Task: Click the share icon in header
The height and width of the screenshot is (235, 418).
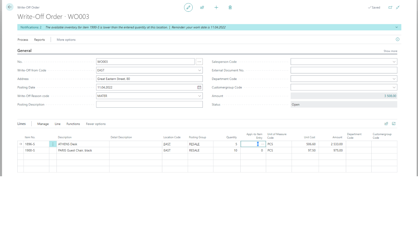Action: tap(202, 7)
